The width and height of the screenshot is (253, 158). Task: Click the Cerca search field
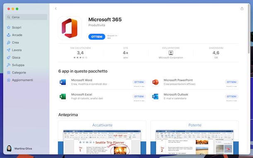click(x=26, y=17)
